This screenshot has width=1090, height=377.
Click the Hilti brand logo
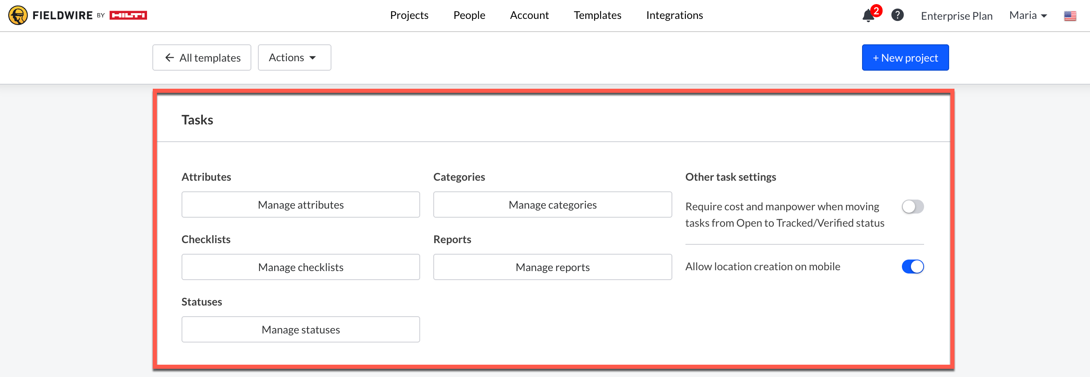[x=128, y=16]
